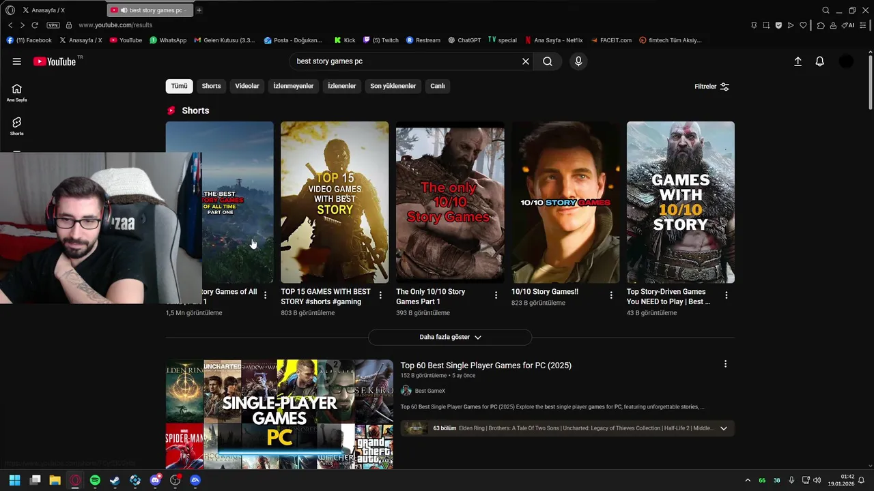
Task: Open the YouTube upload/create icon
Action: coord(798,61)
